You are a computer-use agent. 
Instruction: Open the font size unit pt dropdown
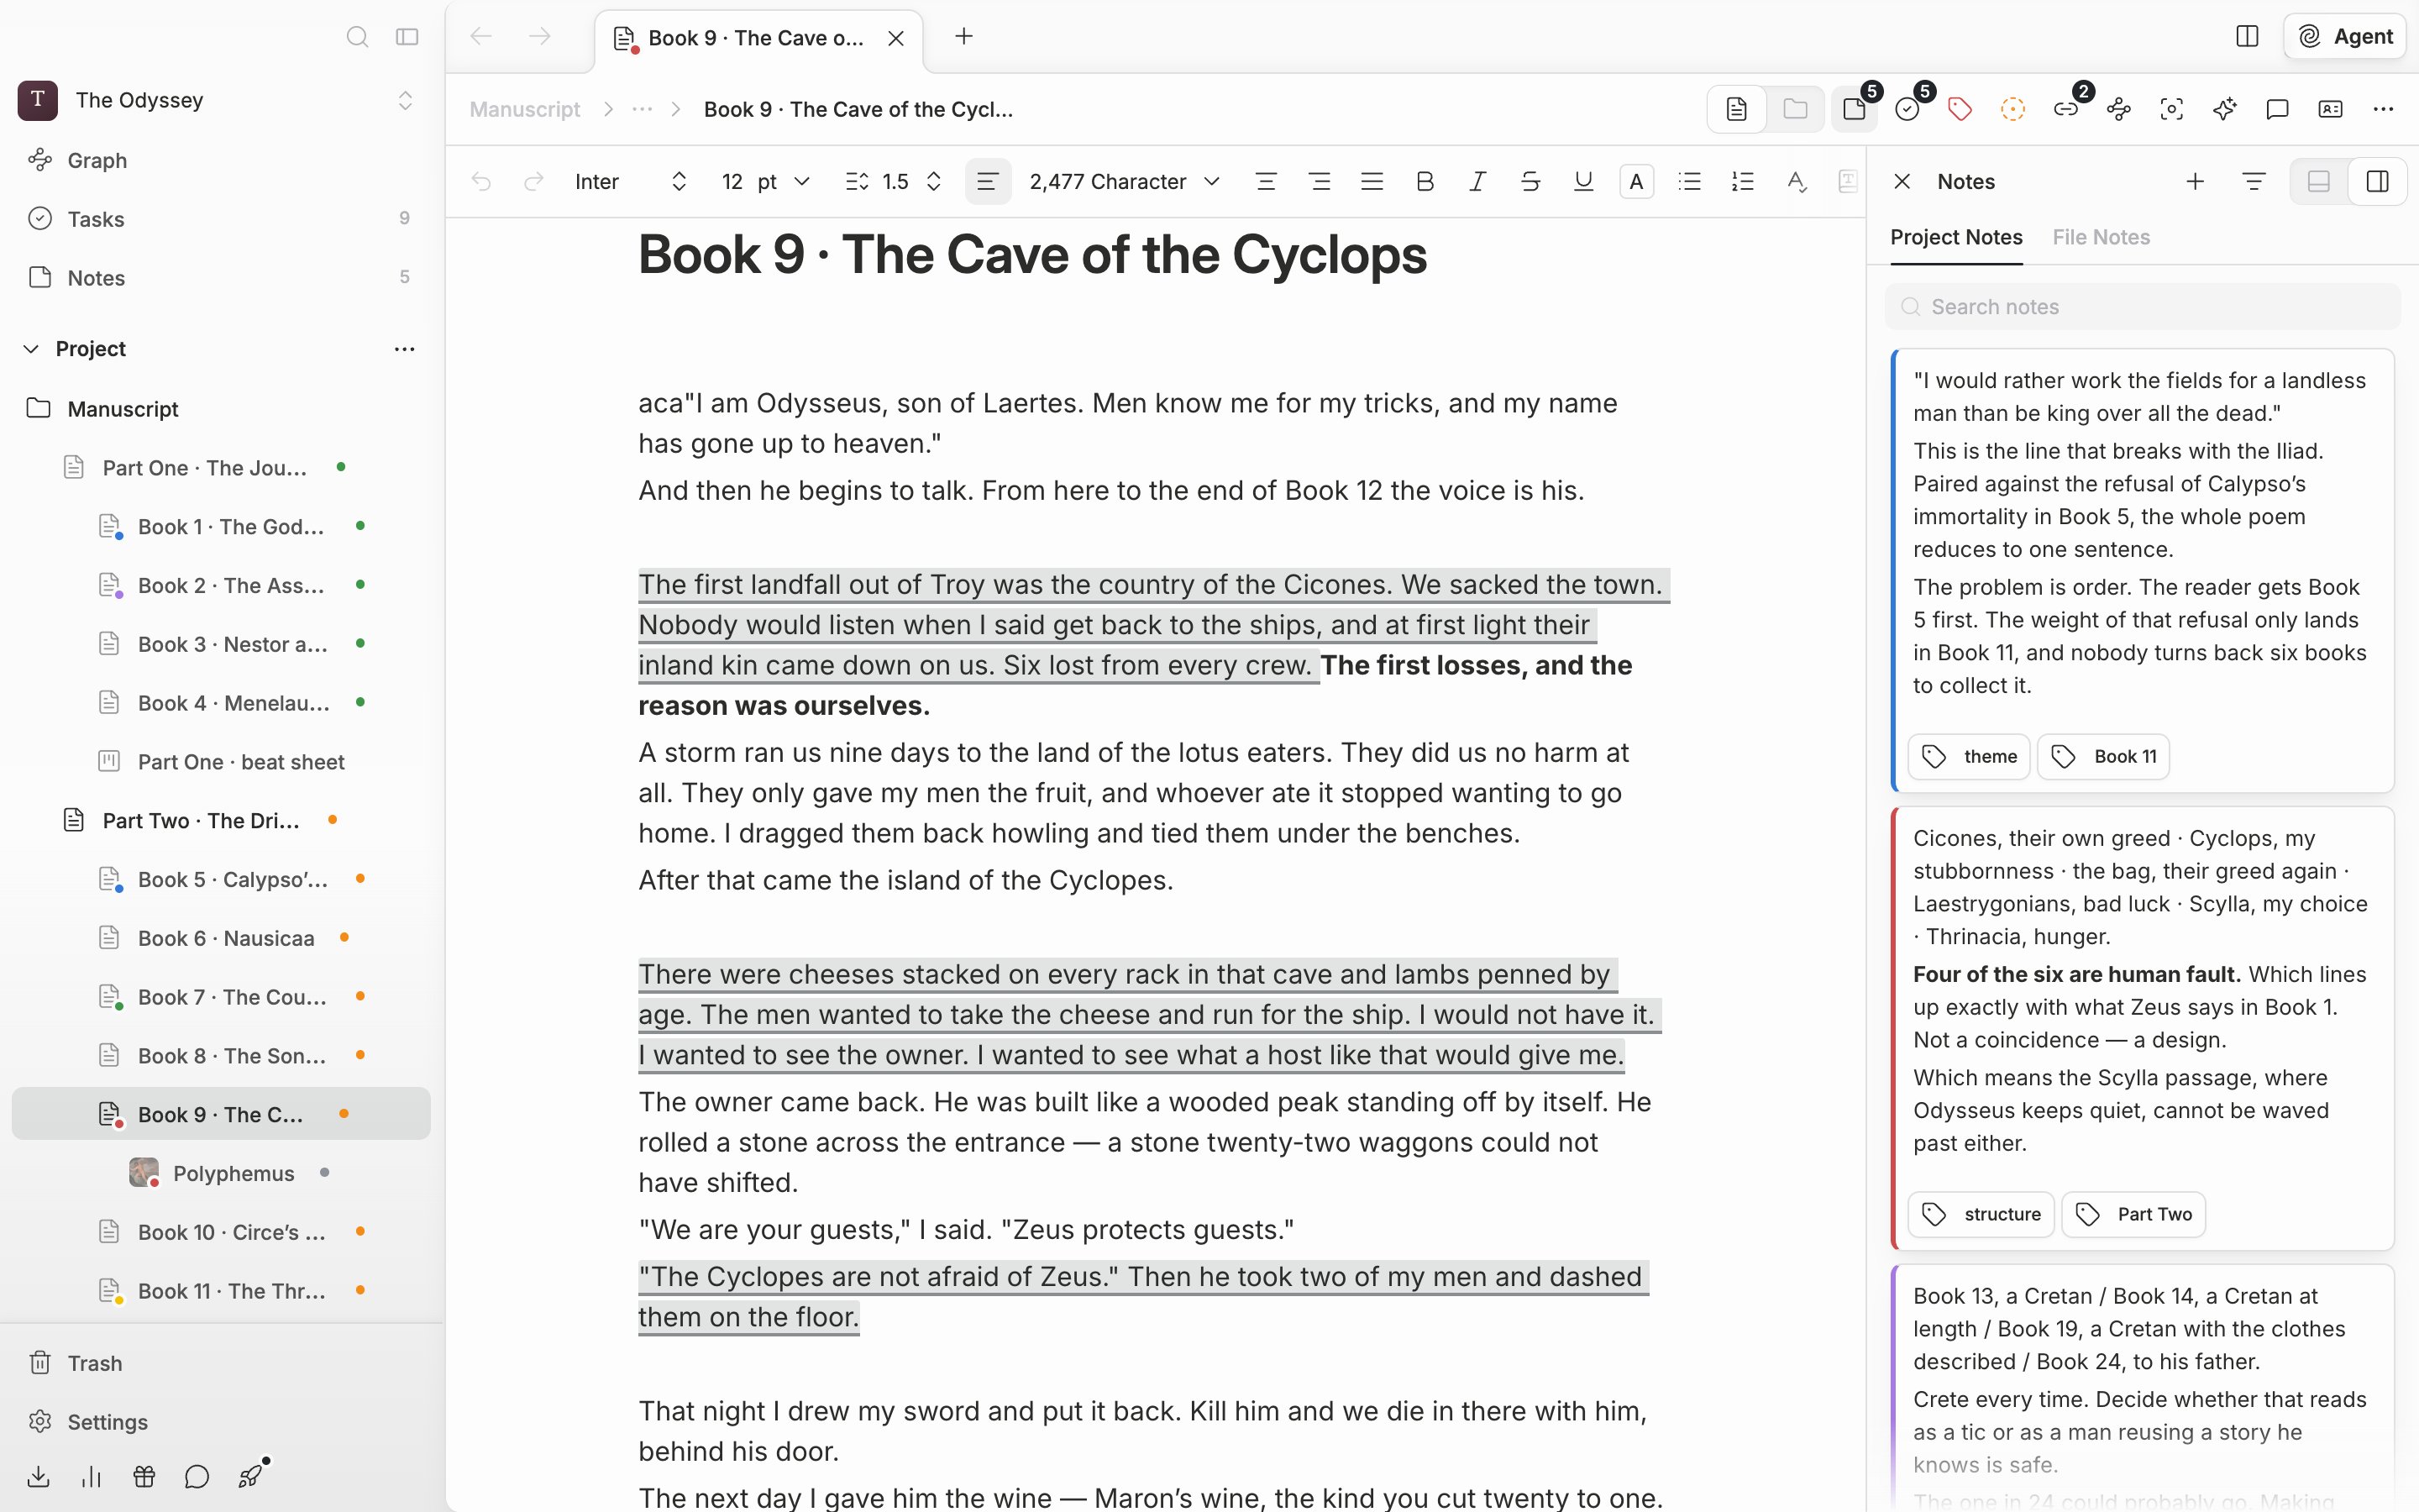[x=784, y=181]
